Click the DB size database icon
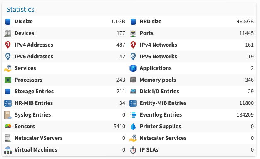260x159 pixels. [8, 22]
